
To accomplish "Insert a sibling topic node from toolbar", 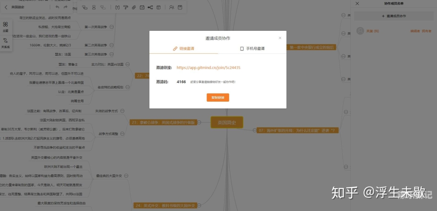I will pyautogui.click(x=94, y=8).
